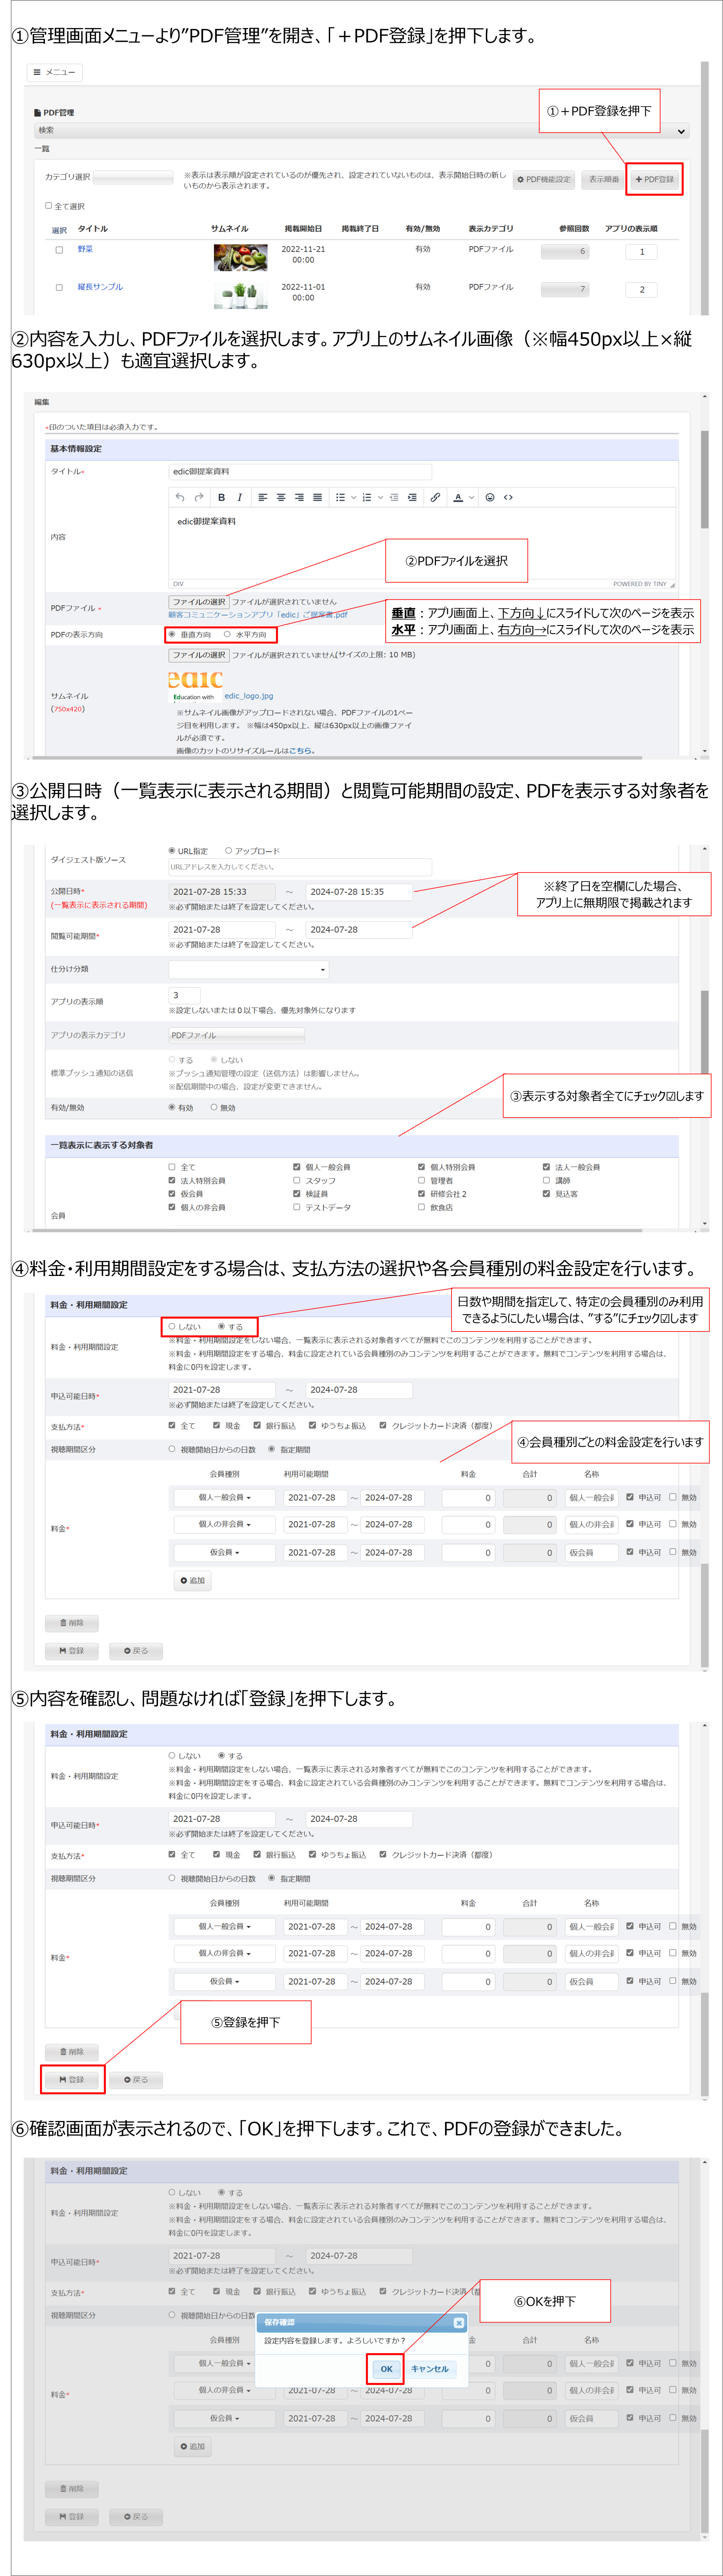Close the 保存確認 dialog with the X

[459, 2322]
